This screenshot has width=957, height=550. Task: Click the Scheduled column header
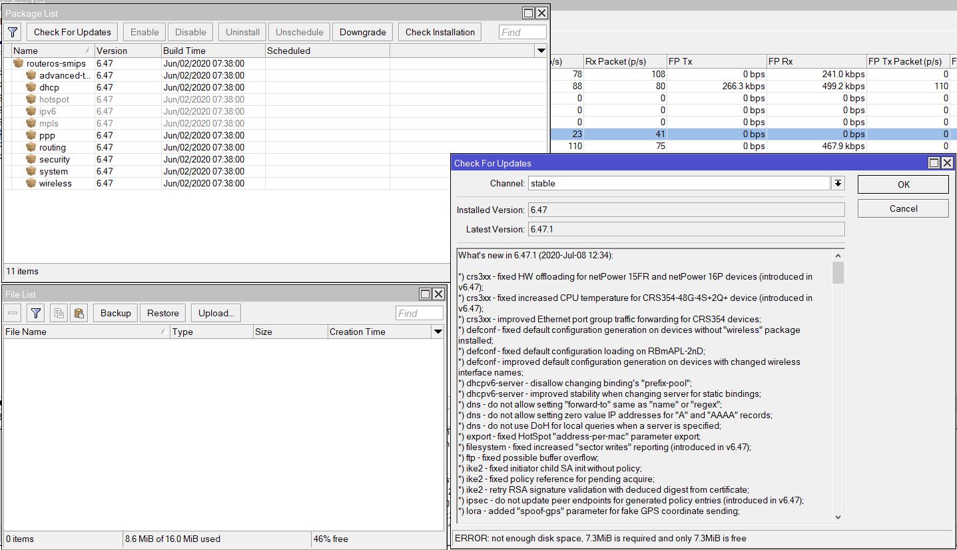coord(328,51)
